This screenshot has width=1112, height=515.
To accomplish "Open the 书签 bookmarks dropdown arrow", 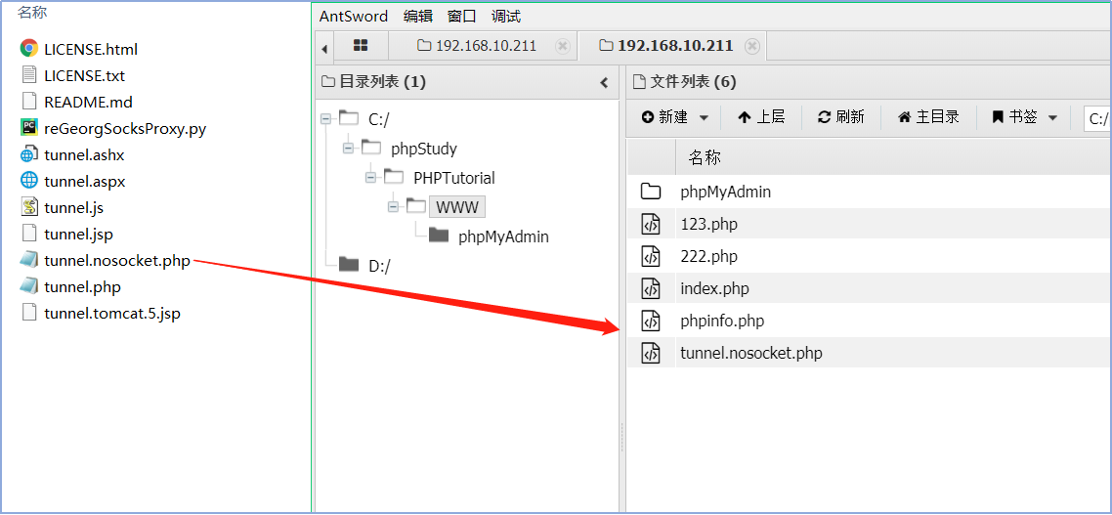I will click(1052, 117).
